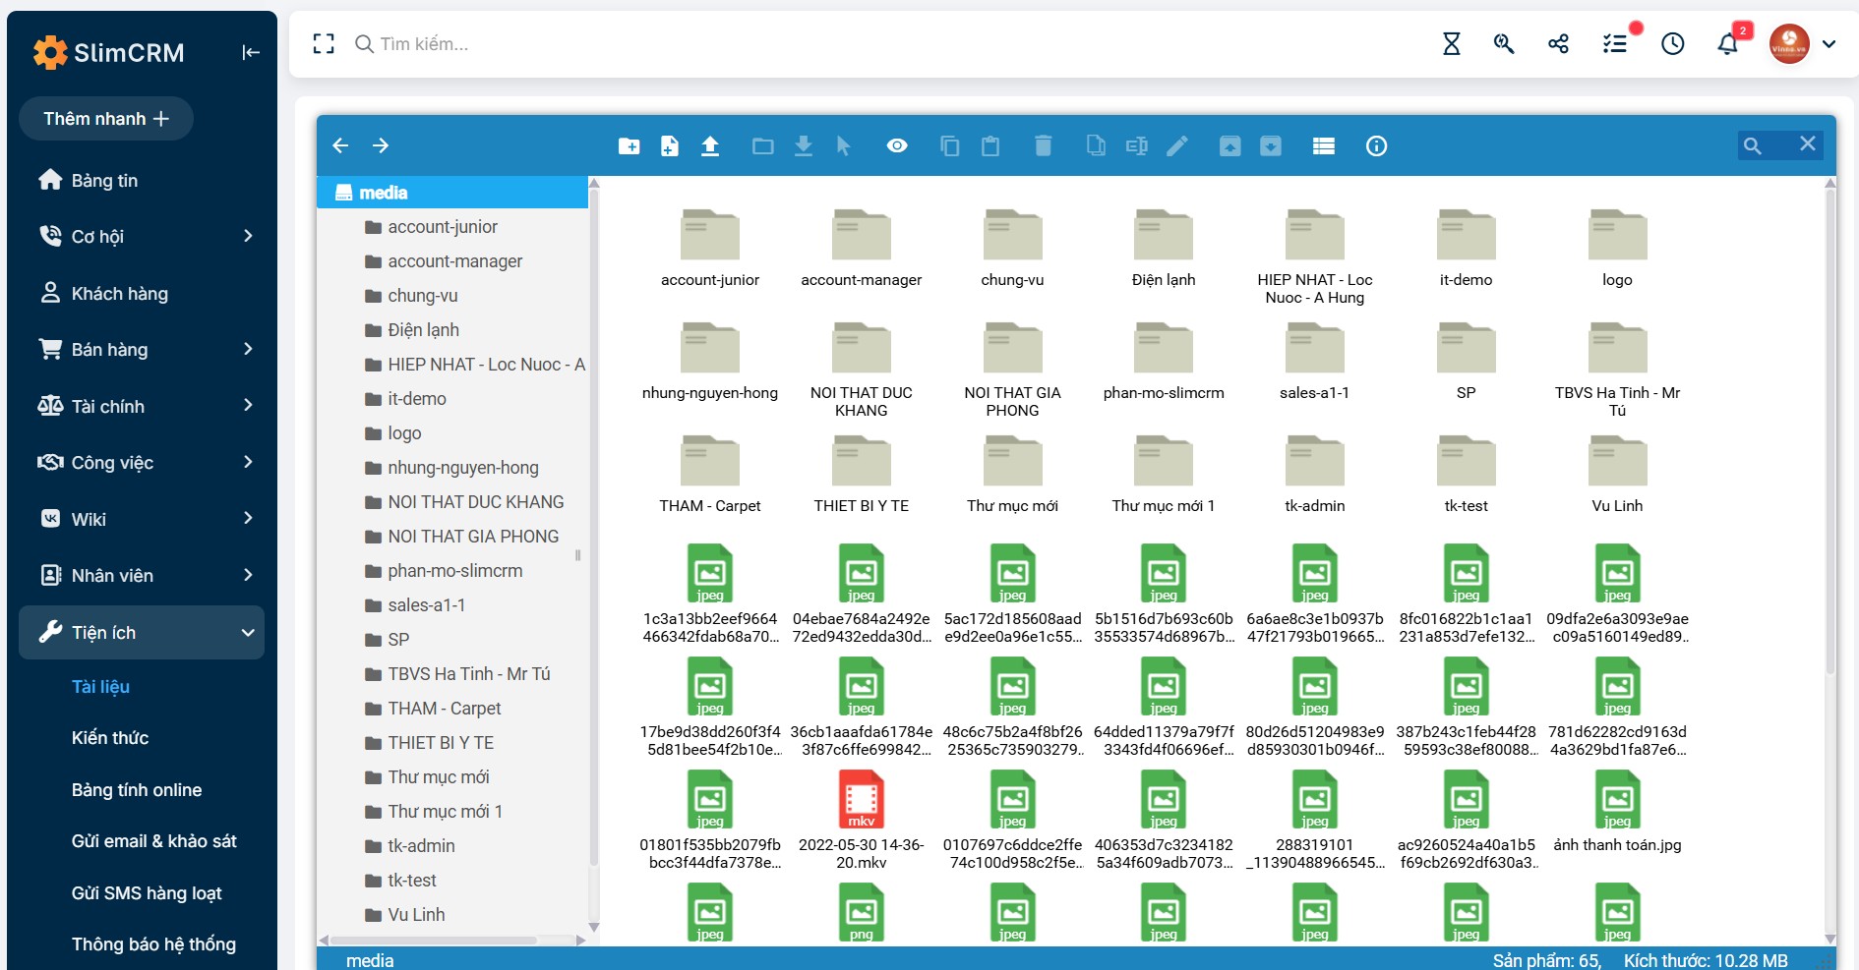Expand the Bán hàng menu chevron
The image size is (1859, 970).
click(x=248, y=349)
